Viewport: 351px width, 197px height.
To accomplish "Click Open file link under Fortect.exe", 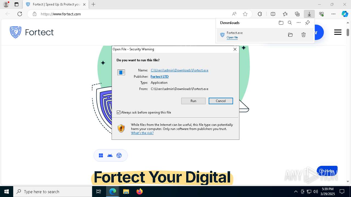I will tap(232, 37).
